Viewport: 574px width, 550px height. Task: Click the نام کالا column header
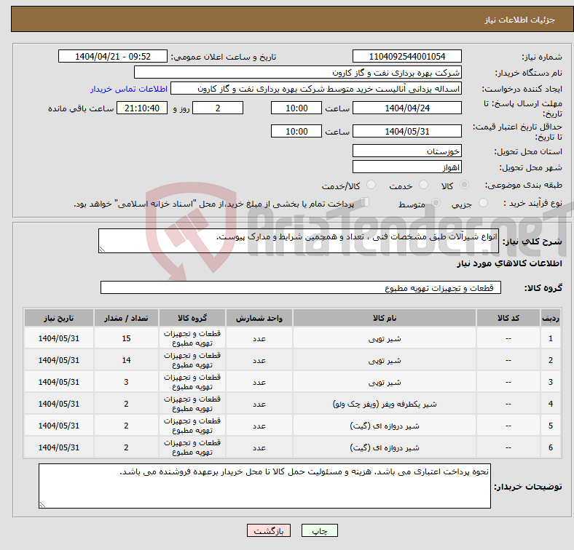pos(385,318)
